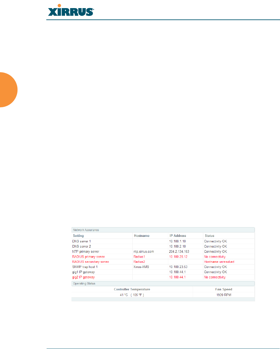Click IP address 10.100.23.53
The height and width of the screenshot is (349, 280).
point(178,267)
